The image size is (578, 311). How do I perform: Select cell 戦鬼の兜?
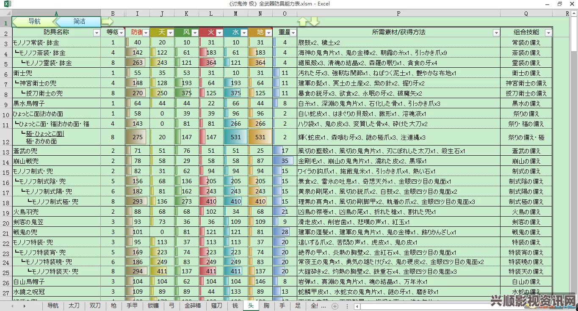[56, 232]
